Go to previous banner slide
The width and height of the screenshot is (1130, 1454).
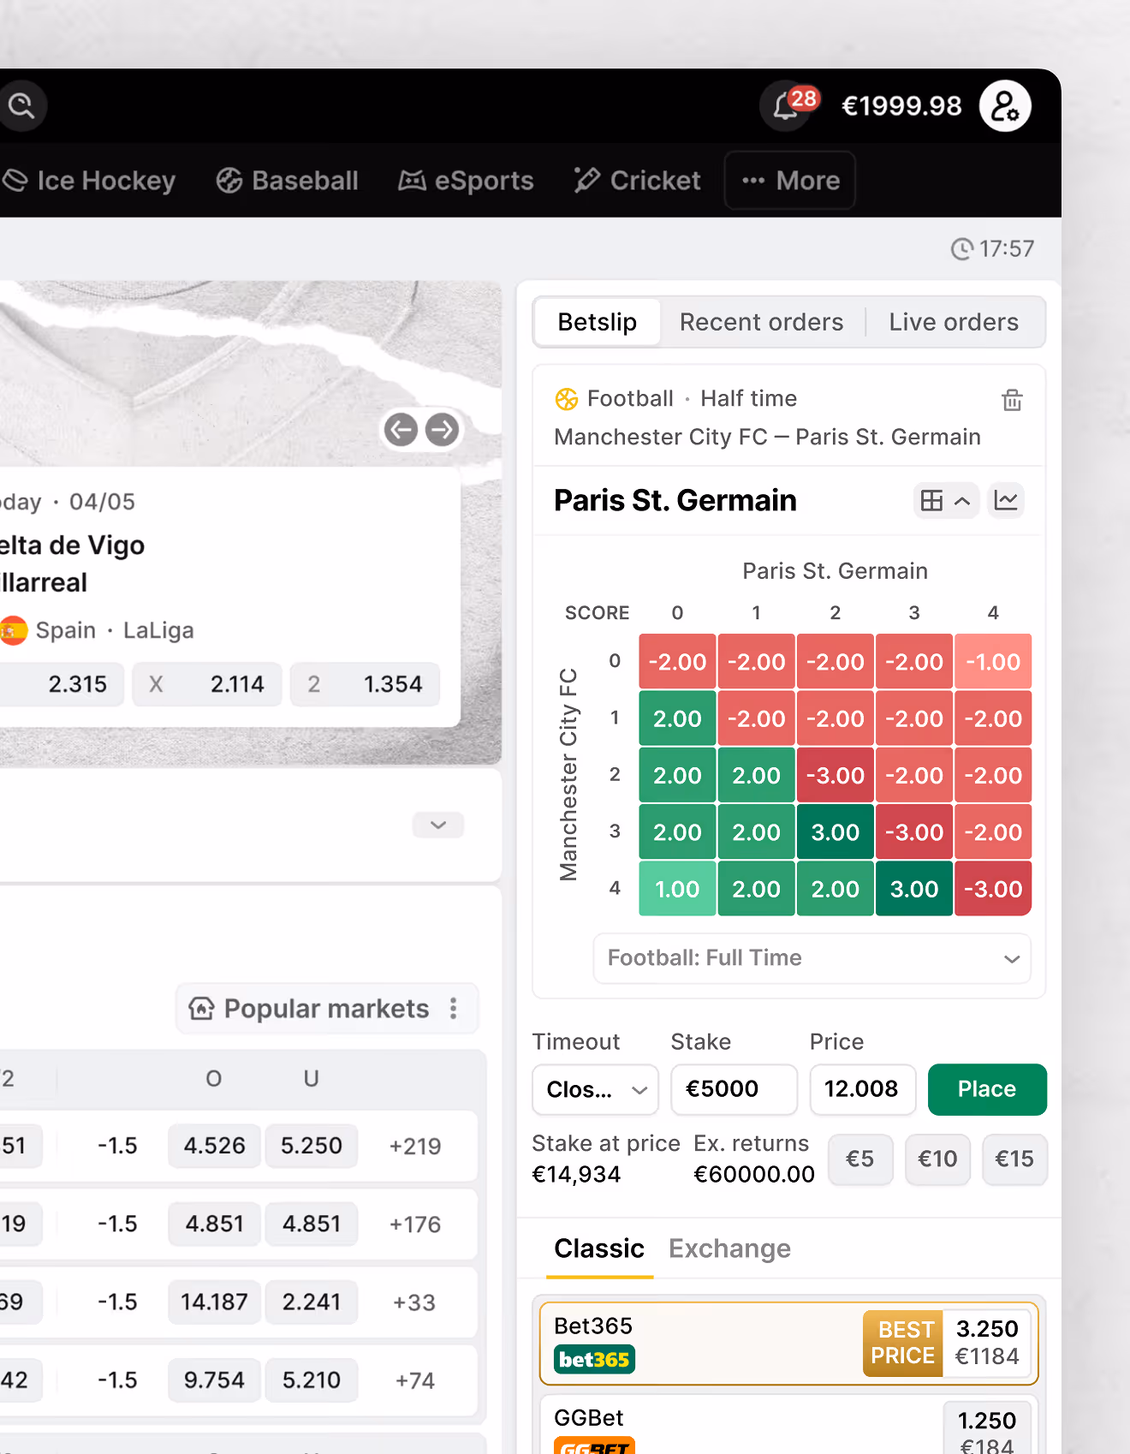coord(401,430)
